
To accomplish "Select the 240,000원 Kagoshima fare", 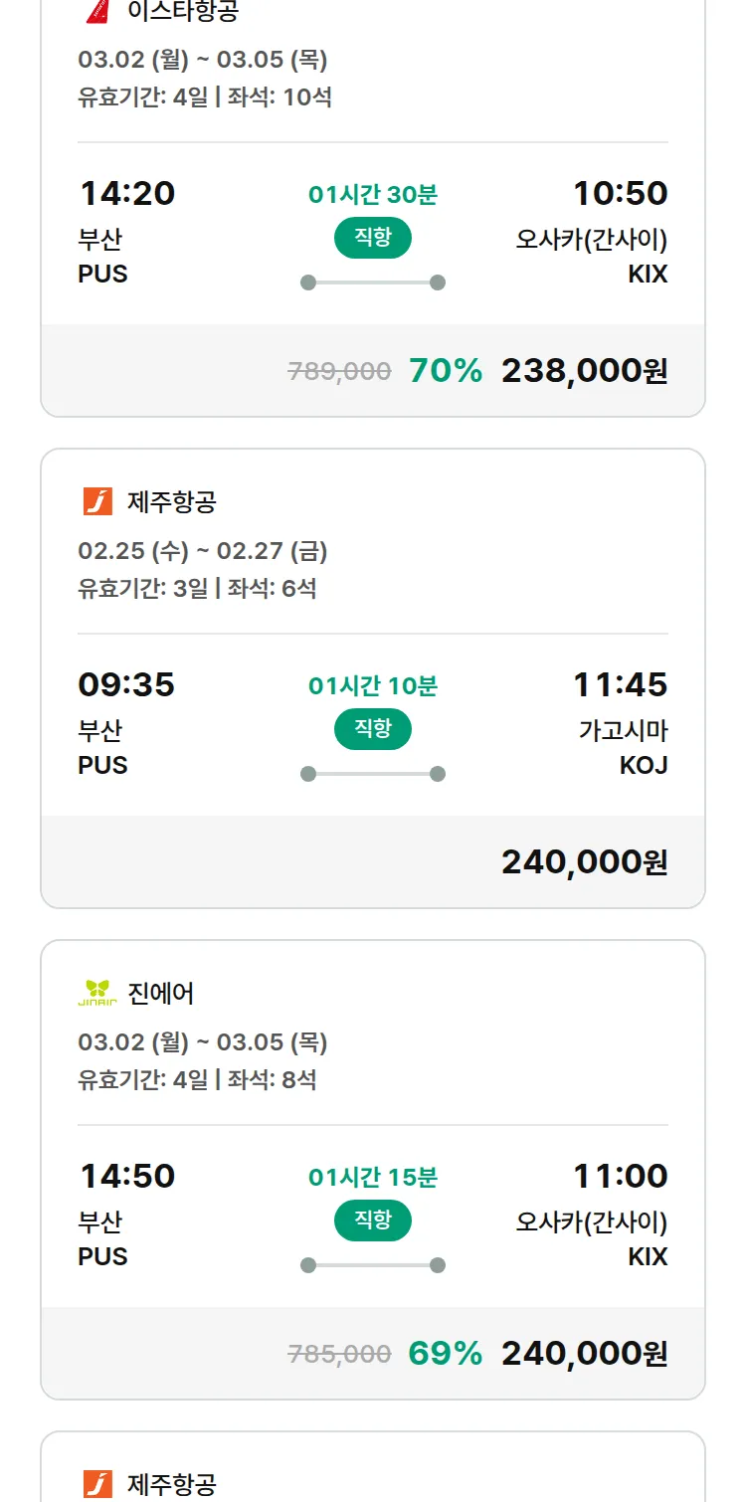I will pos(584,862).
